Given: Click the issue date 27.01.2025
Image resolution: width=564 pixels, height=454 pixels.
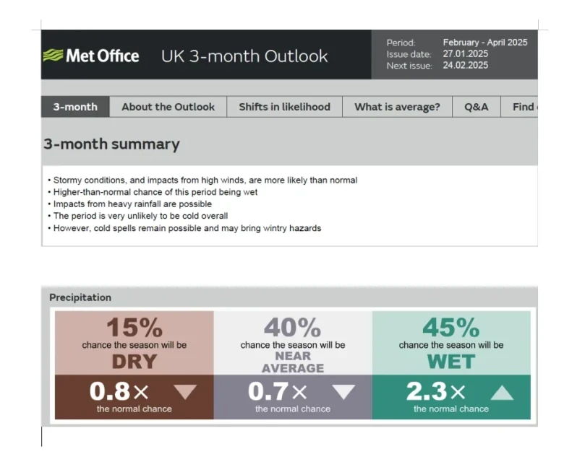Looking at the screenshot, I should pyautogui.click(x=466, y=54).
